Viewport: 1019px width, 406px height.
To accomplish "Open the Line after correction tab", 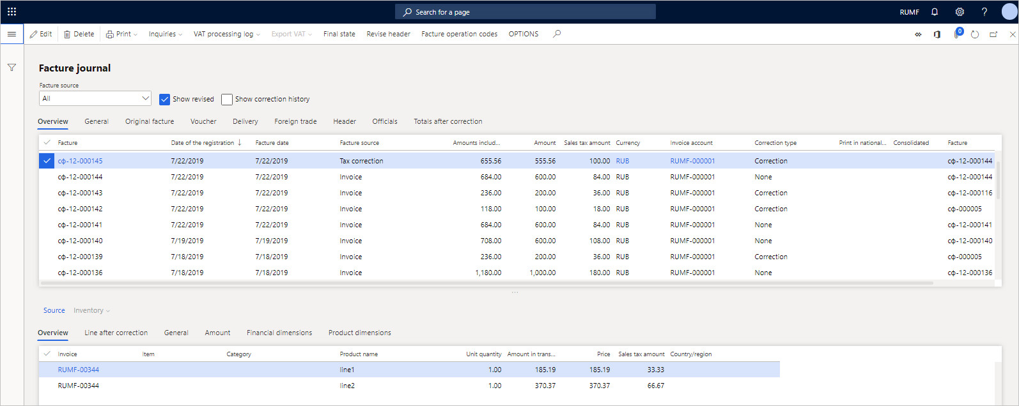I will (x=116, y=333).
